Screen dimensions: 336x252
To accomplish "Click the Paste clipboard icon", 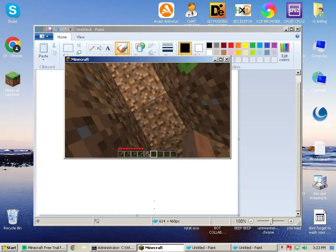I will [44, 48].
